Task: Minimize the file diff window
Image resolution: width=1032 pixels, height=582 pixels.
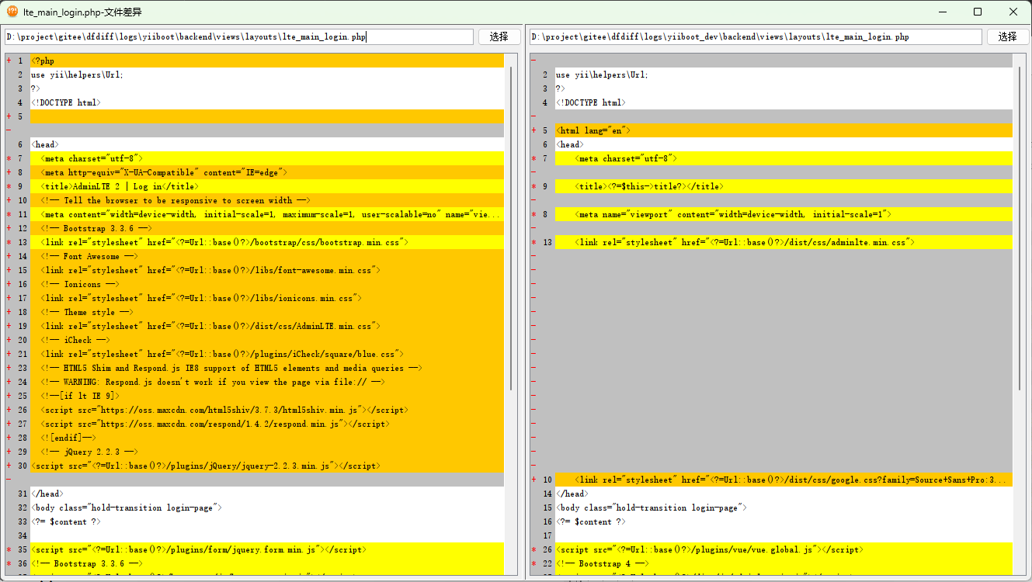Action: pyautogui.click(x=942, y=12)
